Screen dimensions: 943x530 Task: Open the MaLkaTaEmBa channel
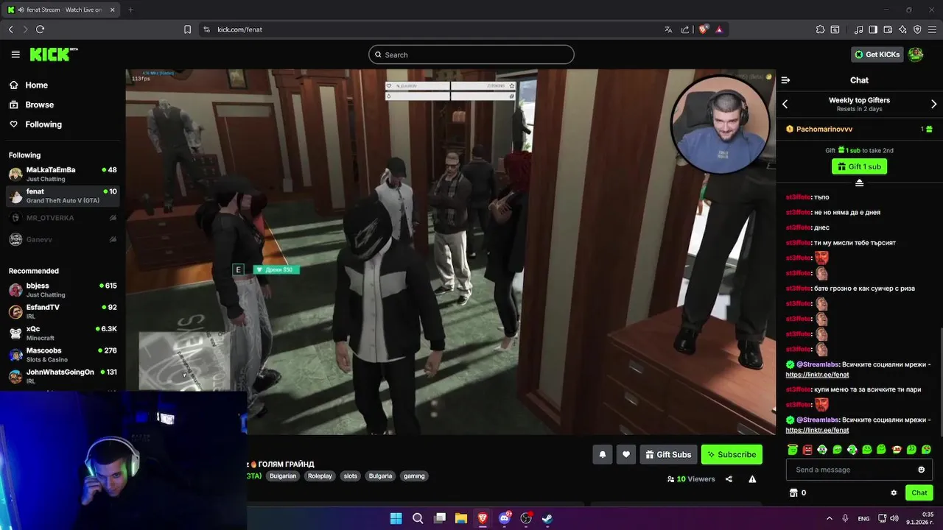pos(63,174)
